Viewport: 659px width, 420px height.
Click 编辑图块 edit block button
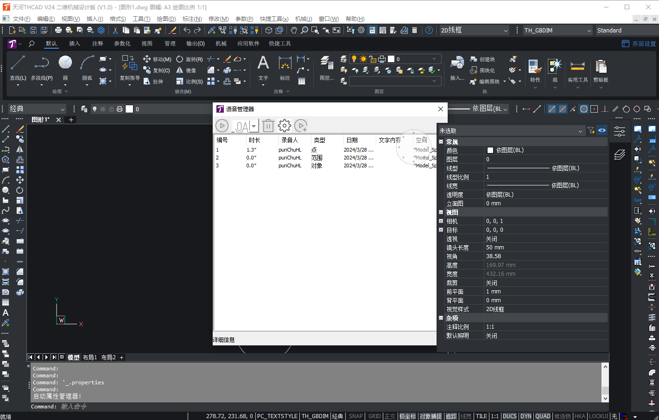point(485,82)
